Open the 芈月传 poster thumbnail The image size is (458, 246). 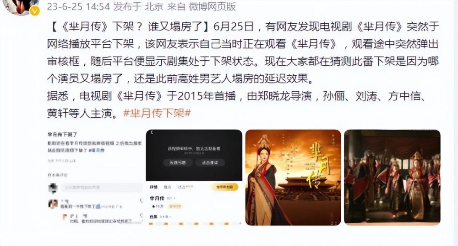point(293,177)
